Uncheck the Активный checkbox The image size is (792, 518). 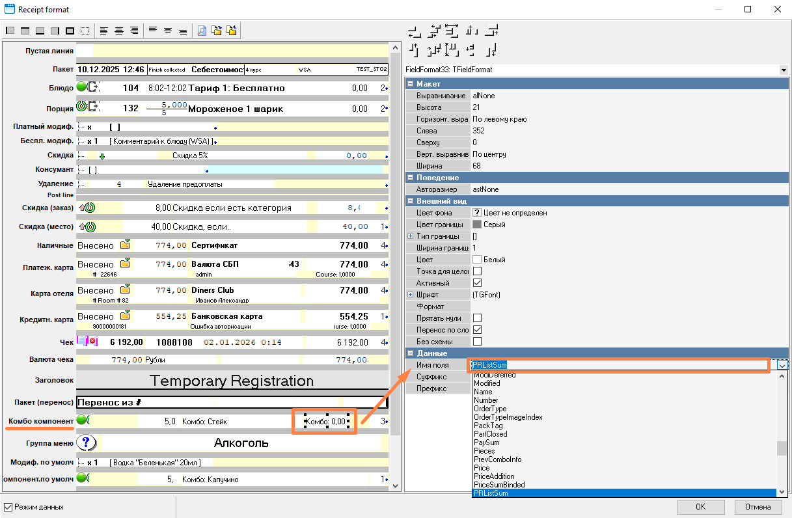click(x=477, y=283)
